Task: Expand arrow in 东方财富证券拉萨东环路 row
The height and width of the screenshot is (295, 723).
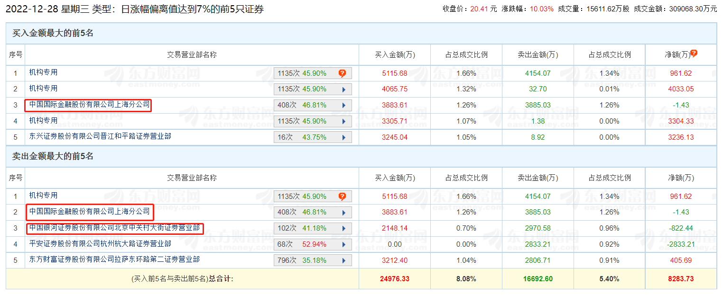Action: click(x=343, y=260)
